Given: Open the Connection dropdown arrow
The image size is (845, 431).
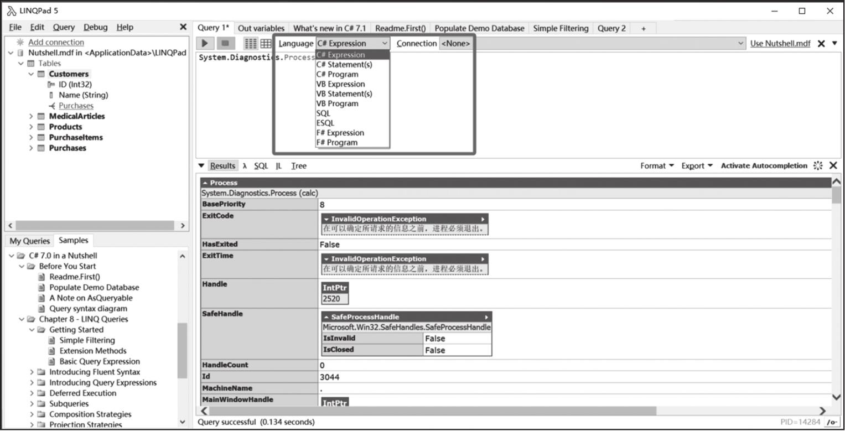Looking at the screenshot, I should point(741,43).
